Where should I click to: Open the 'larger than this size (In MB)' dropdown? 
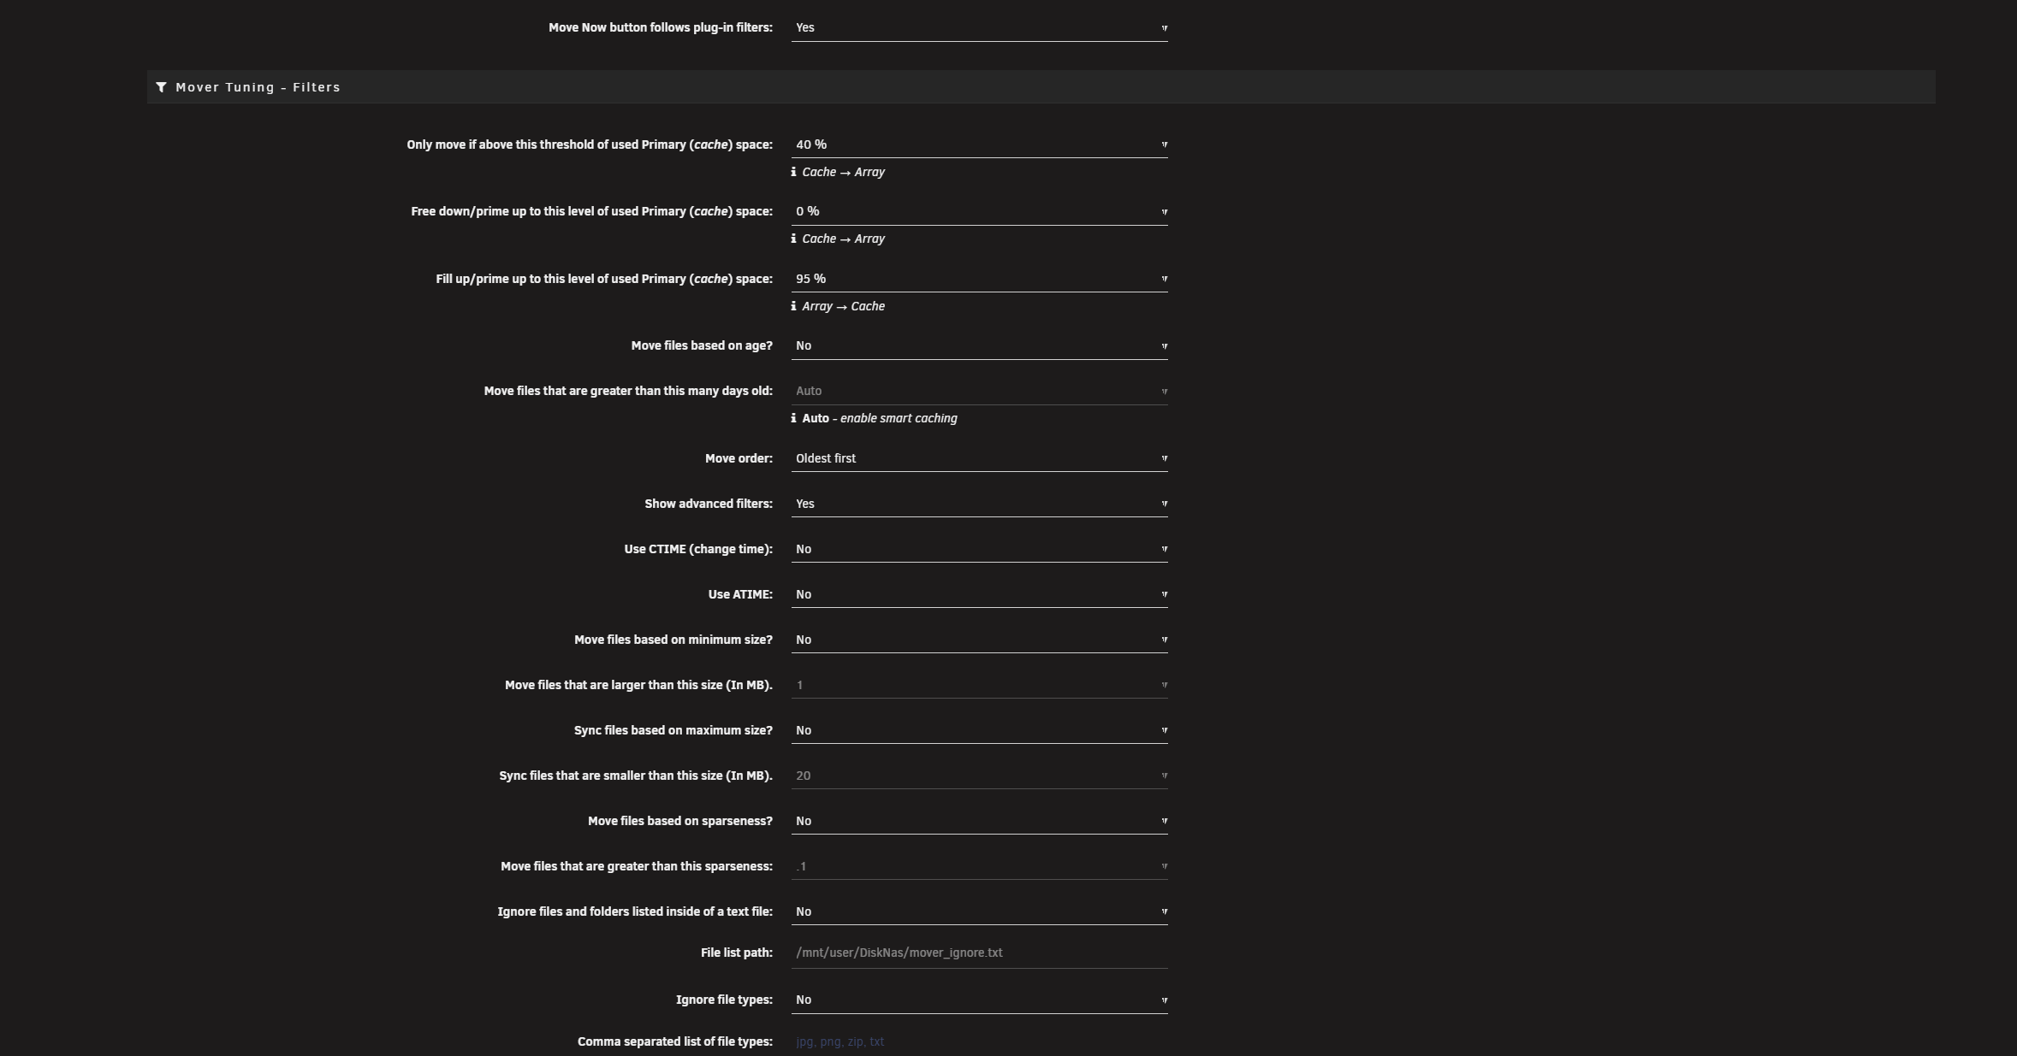pyautogui.click(x=979, y=685)
